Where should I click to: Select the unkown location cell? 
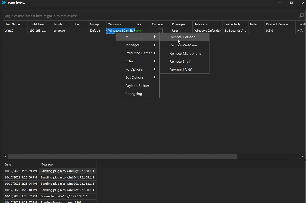pyautogui.click(x=62, y=31)
